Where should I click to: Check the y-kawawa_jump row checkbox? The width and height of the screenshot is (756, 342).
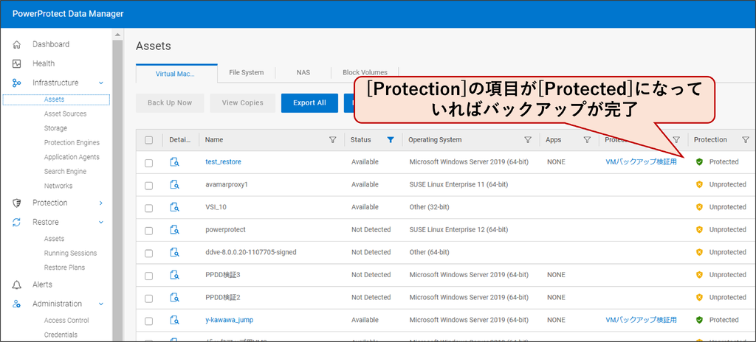coord(149,321)
